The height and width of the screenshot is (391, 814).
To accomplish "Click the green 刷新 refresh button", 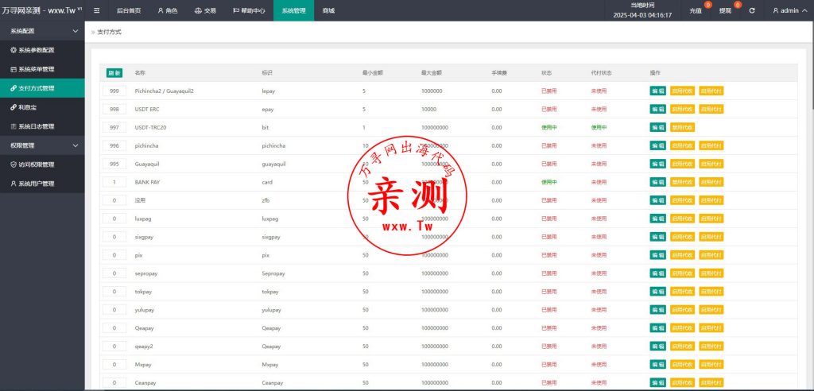I will [114, 73].
